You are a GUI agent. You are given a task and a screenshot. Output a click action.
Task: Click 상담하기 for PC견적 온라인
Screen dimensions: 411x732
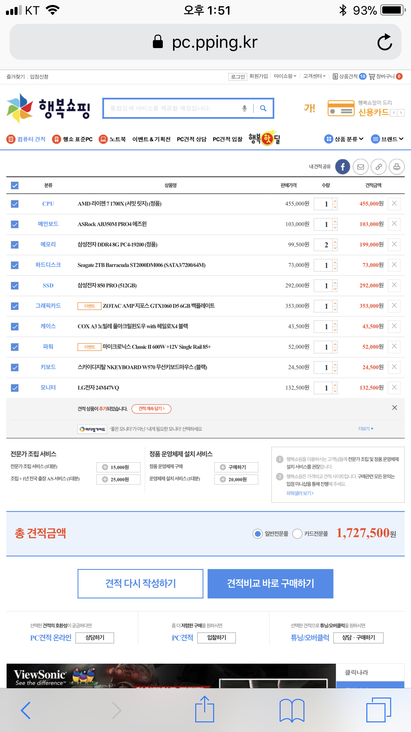[x=95, y=638]
